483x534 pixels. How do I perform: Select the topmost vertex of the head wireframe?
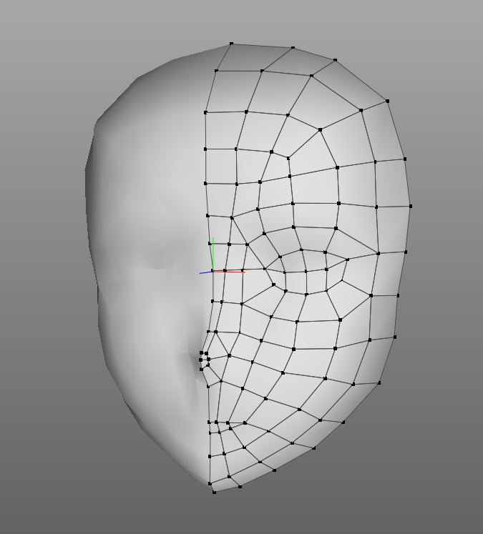pyautogui.click(x=231, y=44)
